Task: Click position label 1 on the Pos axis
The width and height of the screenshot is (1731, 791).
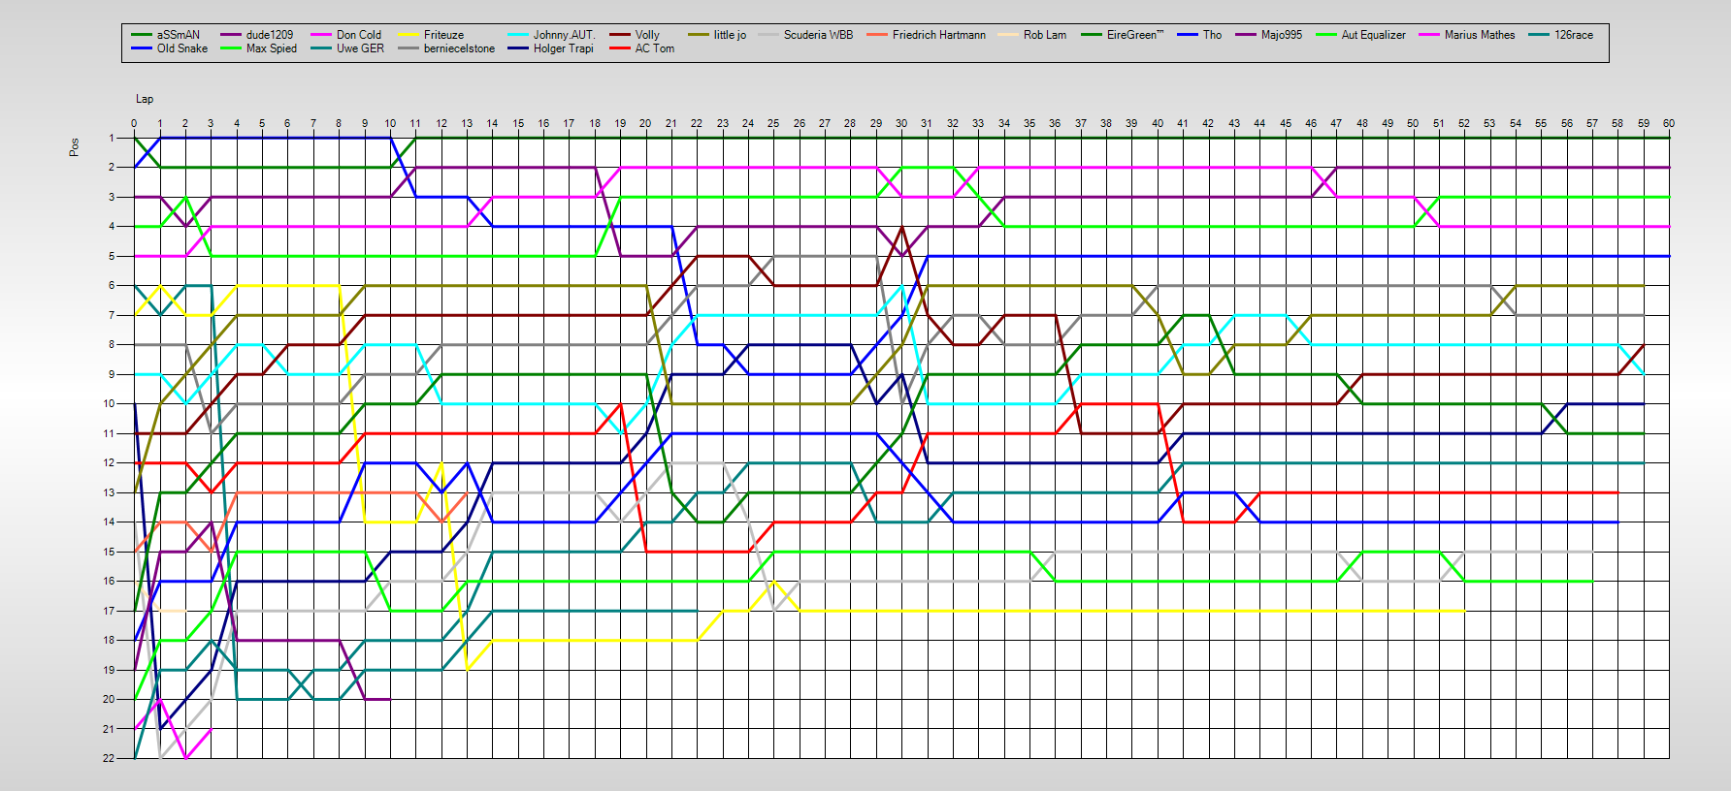Action: tap(112, 138)
